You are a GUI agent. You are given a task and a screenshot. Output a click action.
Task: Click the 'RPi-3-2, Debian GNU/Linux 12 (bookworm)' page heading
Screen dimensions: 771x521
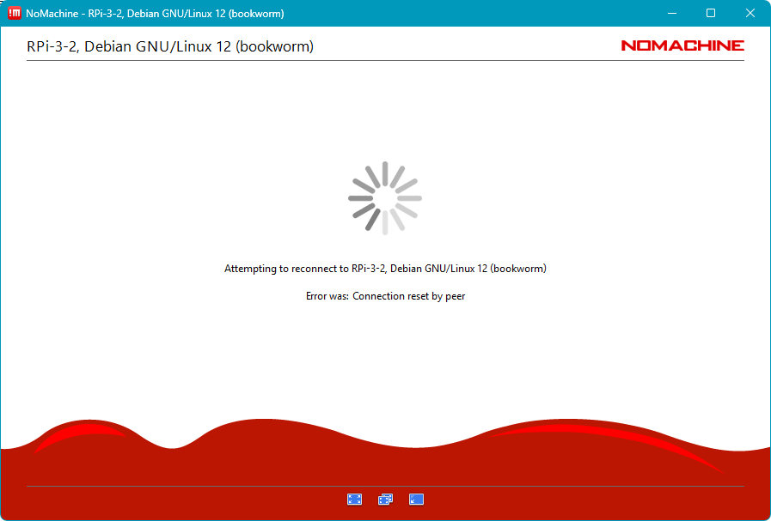click(170, 46)
